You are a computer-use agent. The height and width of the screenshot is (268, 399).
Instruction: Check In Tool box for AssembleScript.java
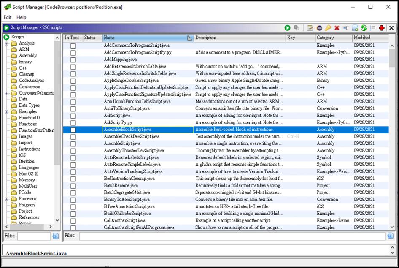coord(73,144)
